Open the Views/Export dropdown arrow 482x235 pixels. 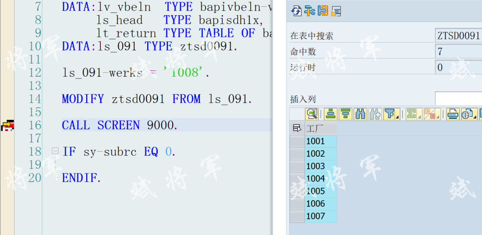[x=475, y=117]
